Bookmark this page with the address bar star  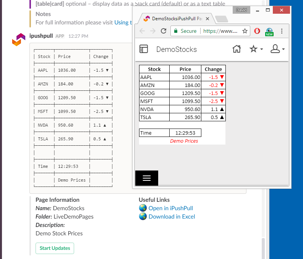pos(245,31)
